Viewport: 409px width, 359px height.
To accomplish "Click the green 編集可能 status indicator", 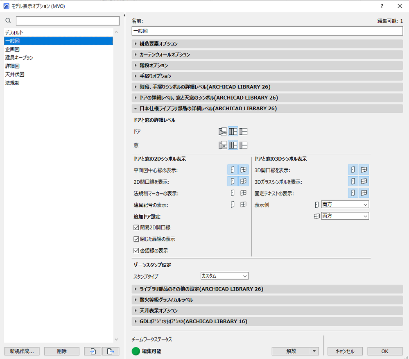I will point(136,352).
